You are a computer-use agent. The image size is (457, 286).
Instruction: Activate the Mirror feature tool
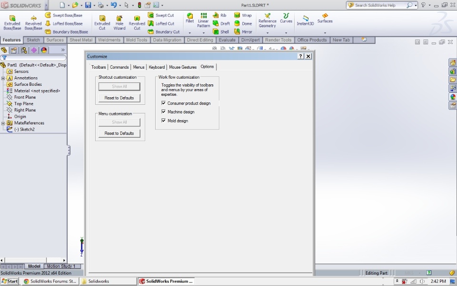tap(243, 31)
